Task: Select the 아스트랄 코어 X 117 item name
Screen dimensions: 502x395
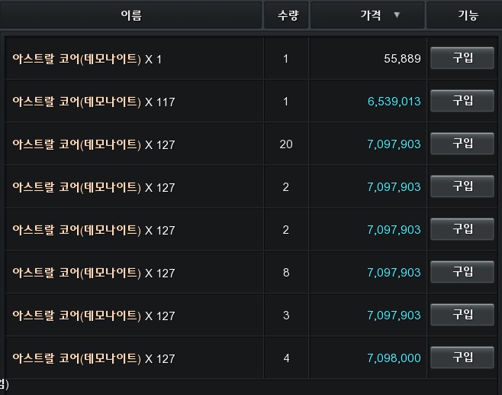Action: coord(94,102)
